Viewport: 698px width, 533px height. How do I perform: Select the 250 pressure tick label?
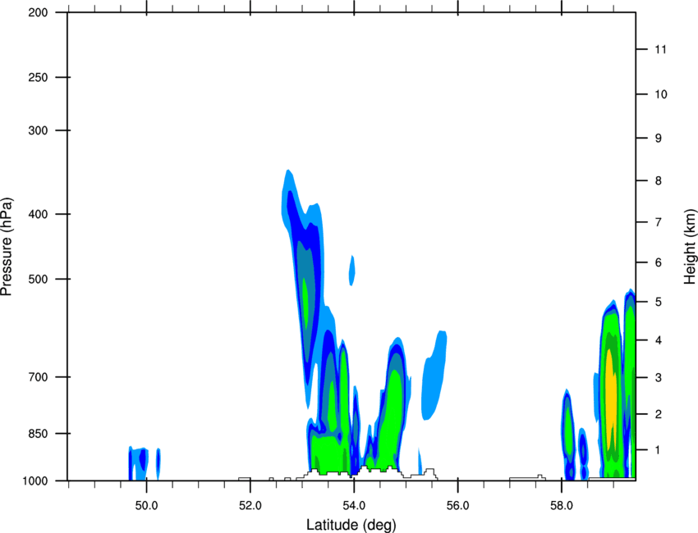(x=38, y=77)
